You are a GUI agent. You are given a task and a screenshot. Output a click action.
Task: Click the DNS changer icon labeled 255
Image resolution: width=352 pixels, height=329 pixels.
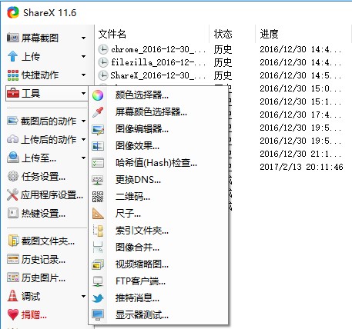click(x=98, y=180)
